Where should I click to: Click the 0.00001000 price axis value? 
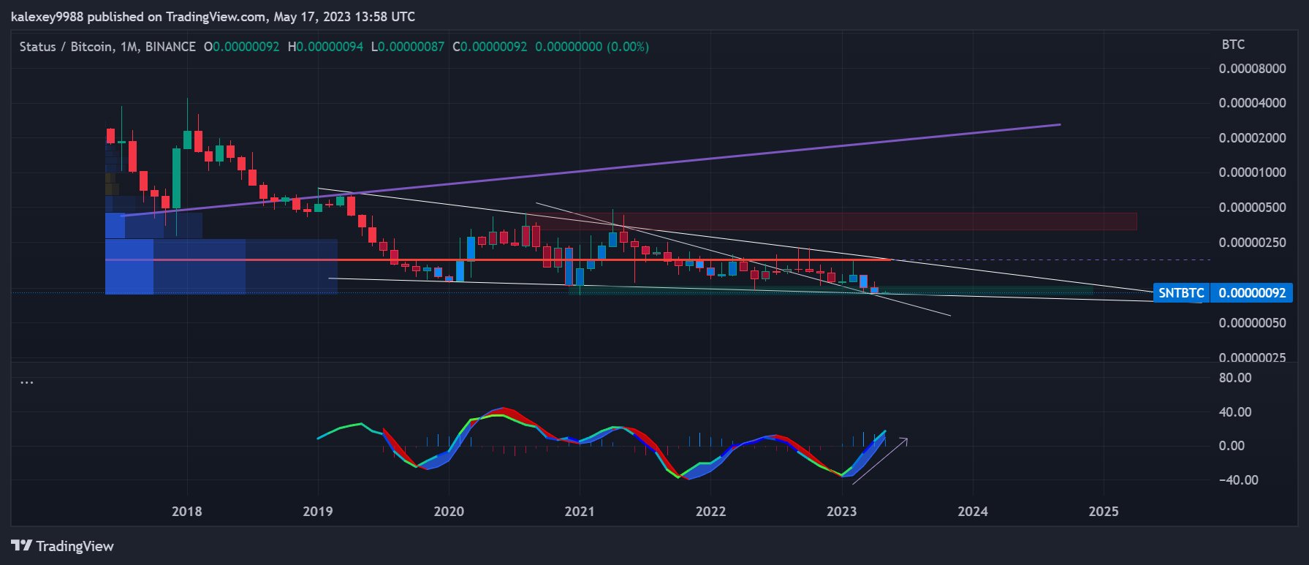[1252, 172]
